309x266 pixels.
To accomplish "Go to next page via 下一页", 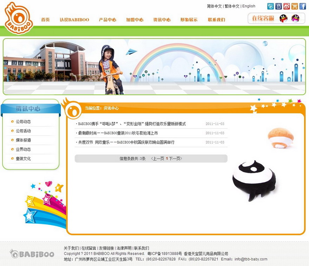I will 175,158.
